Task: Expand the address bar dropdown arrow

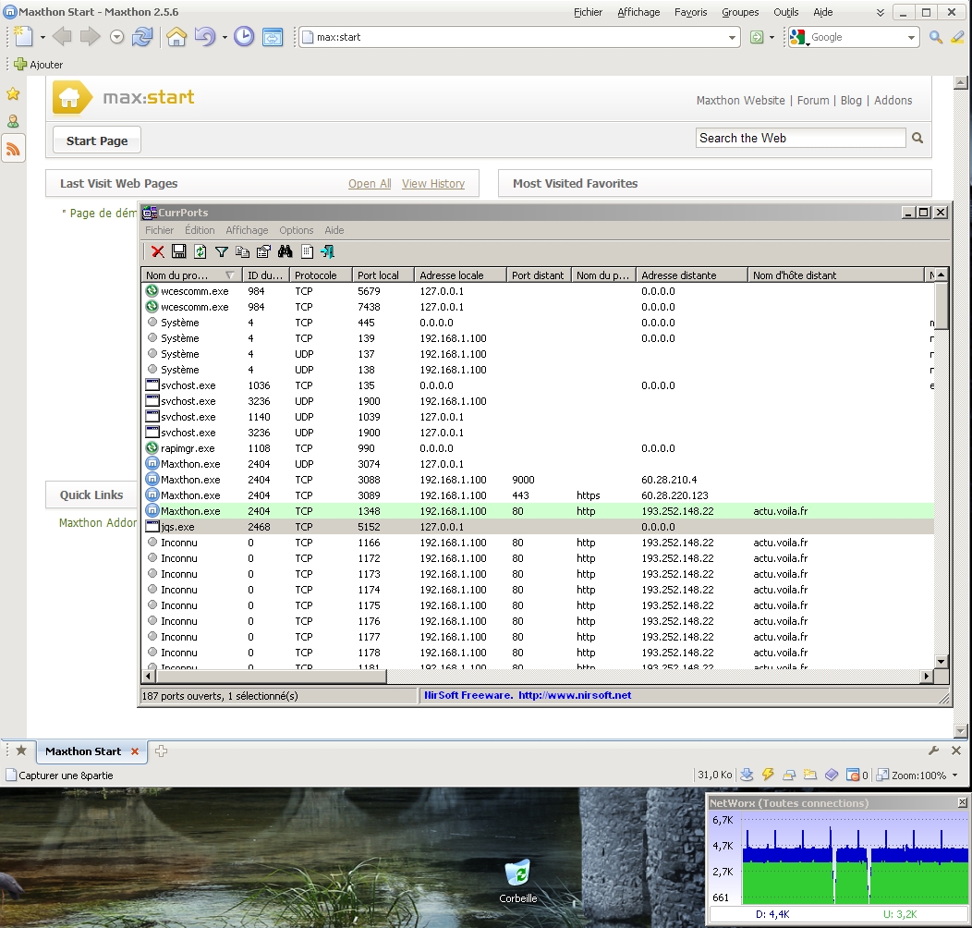Action: 732,37
